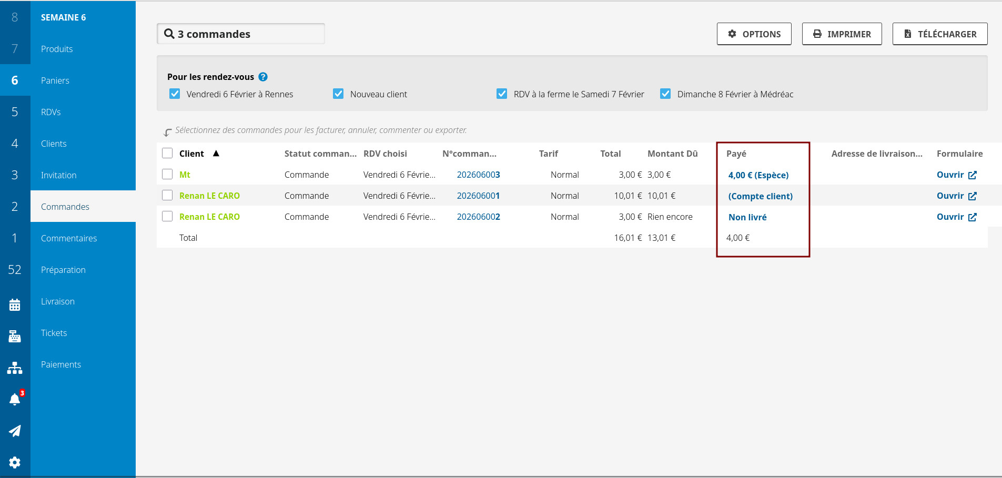Screen dimensions: 1002x478
Task: Click the IMPRIMER button
Action: [x=842, y=34]
